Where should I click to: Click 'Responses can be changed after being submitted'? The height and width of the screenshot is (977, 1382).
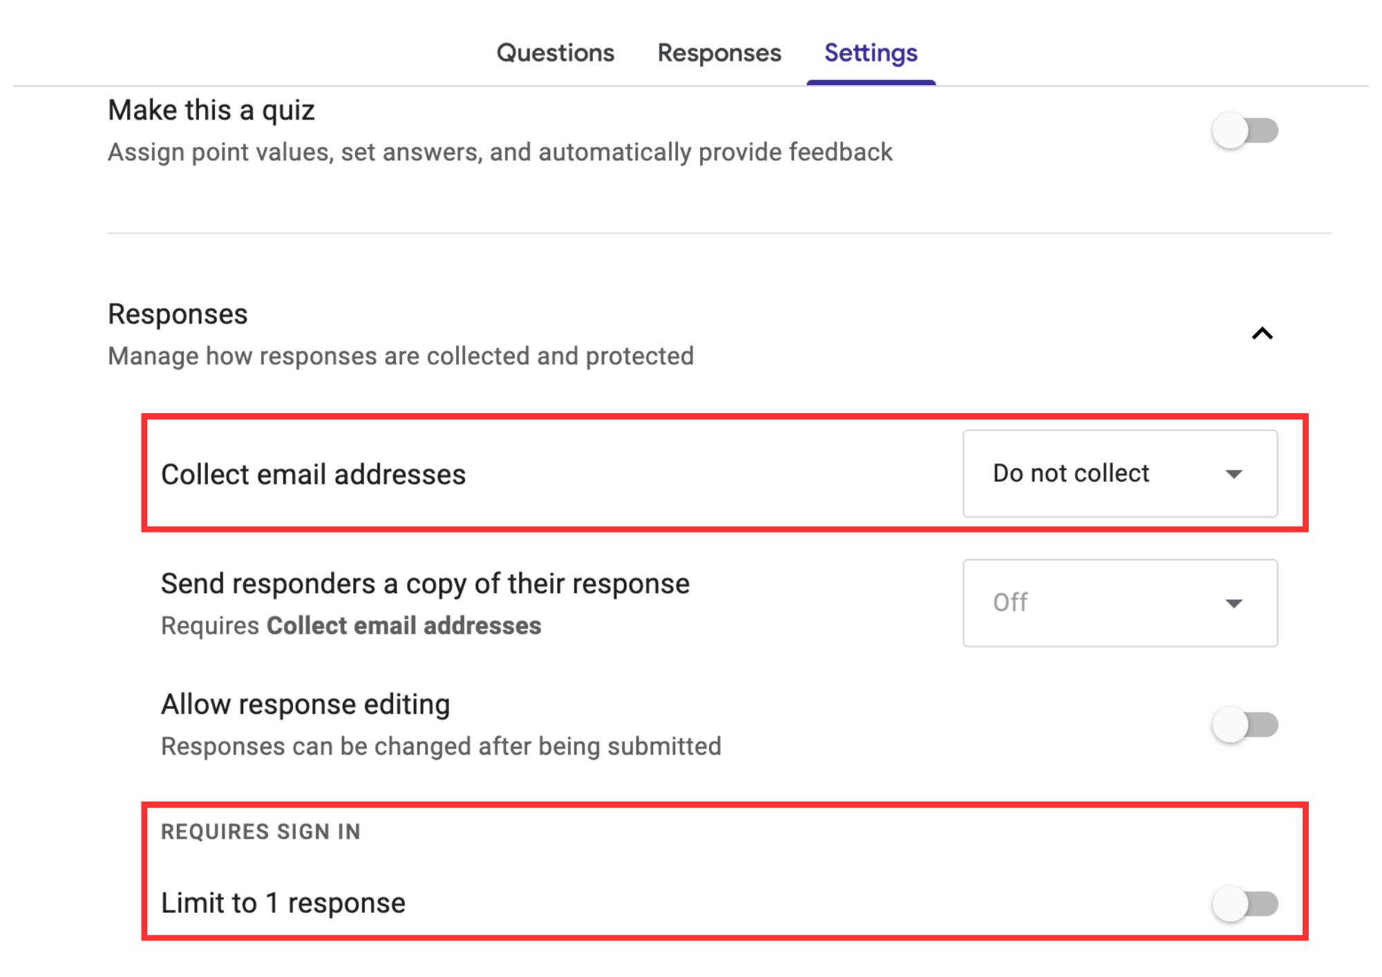tap(441, 746)
